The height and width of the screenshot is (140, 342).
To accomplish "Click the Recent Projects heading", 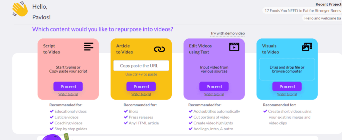I will (329, 4).
